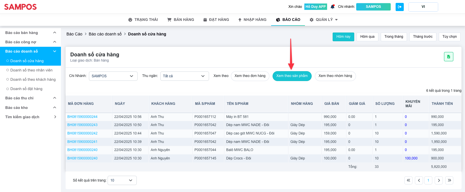
Task: Open results per page dropdown
Action: pos(122,180)
